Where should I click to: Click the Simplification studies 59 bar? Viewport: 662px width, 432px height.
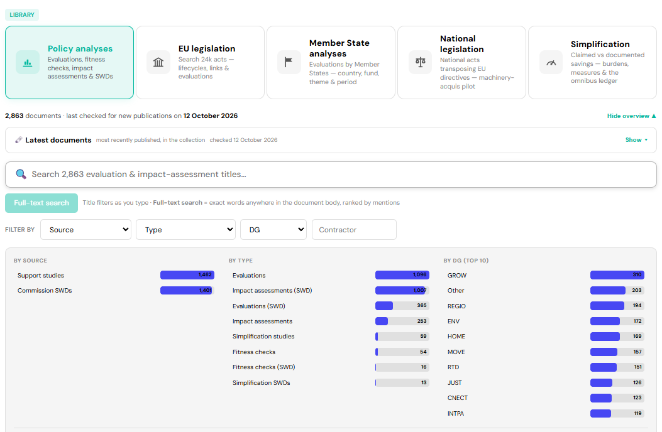[402, 336]
